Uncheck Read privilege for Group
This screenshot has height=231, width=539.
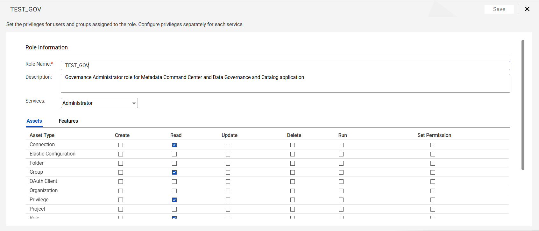pos(174,172)
